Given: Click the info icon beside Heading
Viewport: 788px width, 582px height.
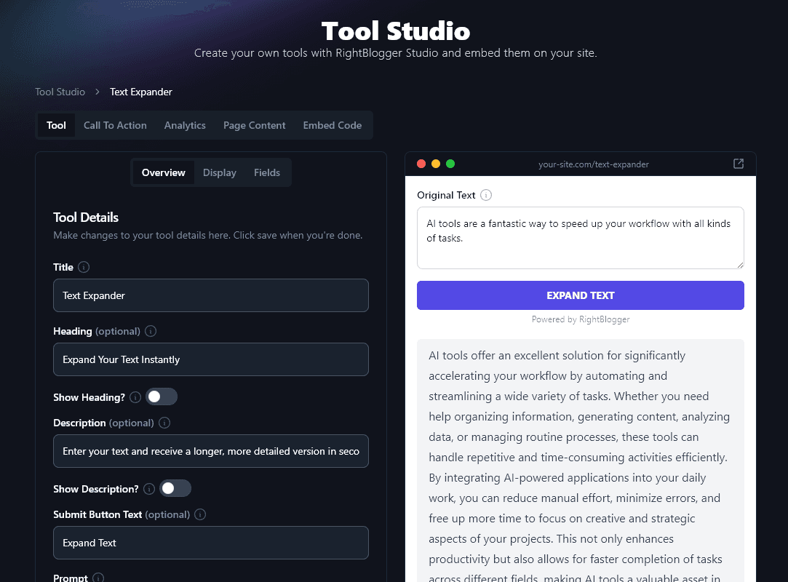Looking at the screenshot, I should point(151,331).
